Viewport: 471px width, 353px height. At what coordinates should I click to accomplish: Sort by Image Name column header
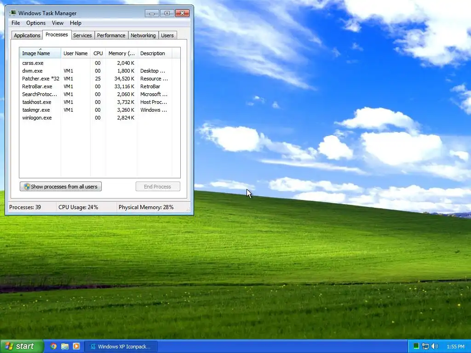[40, 53]
